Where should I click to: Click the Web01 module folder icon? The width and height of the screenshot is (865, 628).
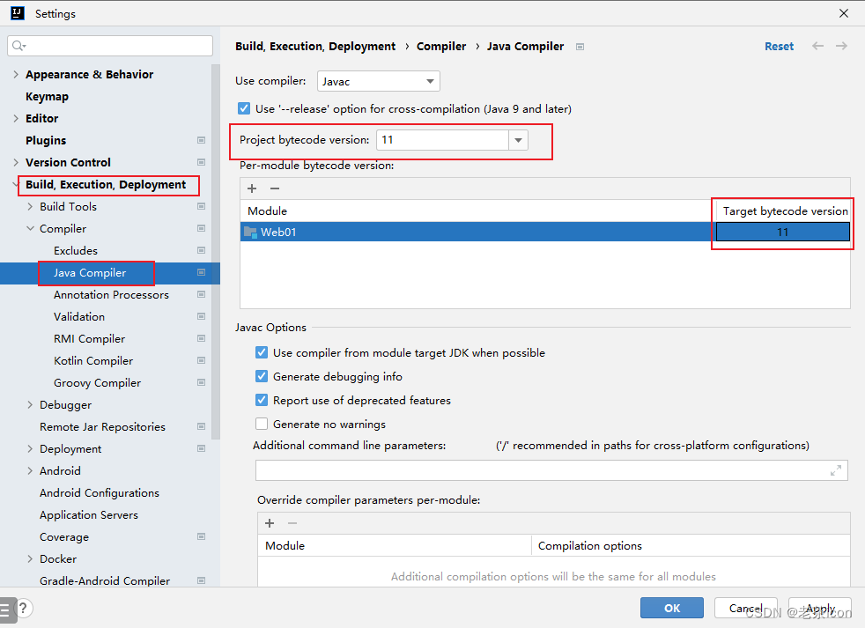click(251, 233)
